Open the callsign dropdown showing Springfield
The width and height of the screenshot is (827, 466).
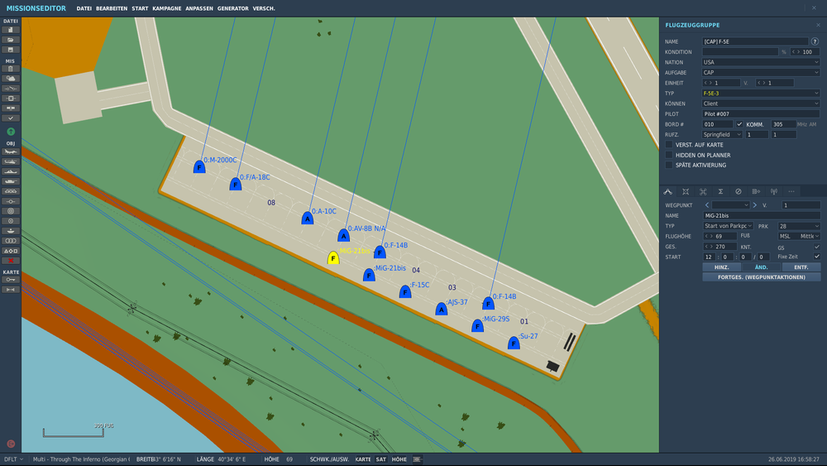722,135
